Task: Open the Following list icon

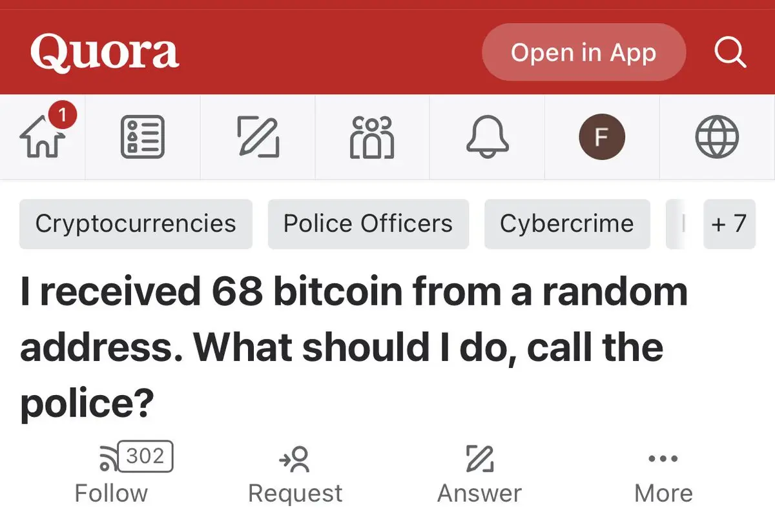Action: click(143, 137)
